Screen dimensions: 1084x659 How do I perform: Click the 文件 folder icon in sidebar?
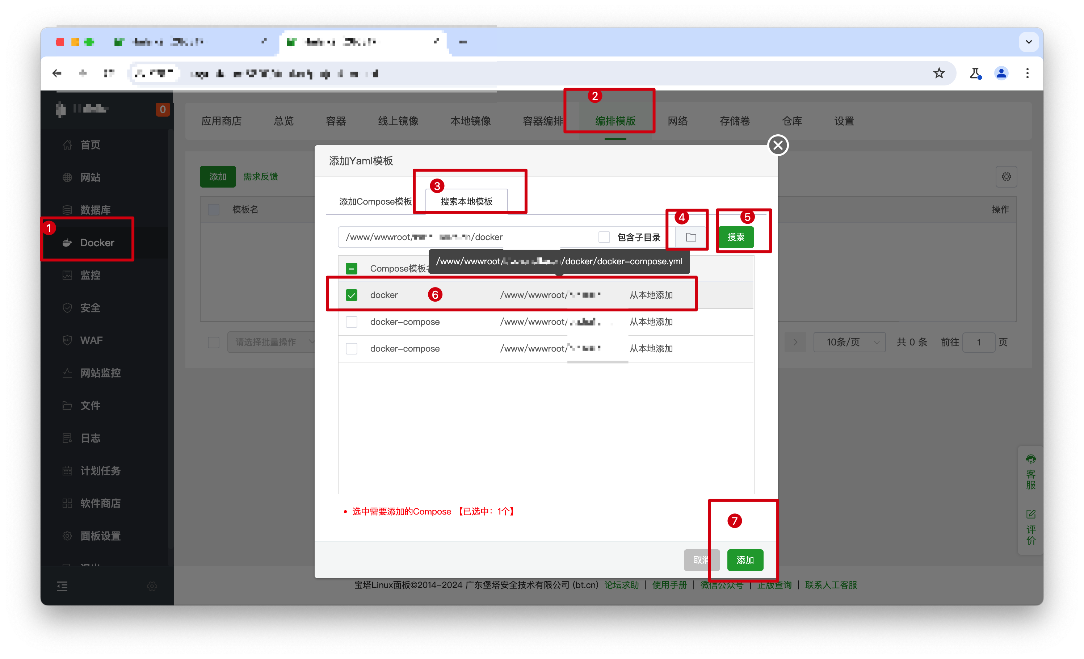coord(67,405)
